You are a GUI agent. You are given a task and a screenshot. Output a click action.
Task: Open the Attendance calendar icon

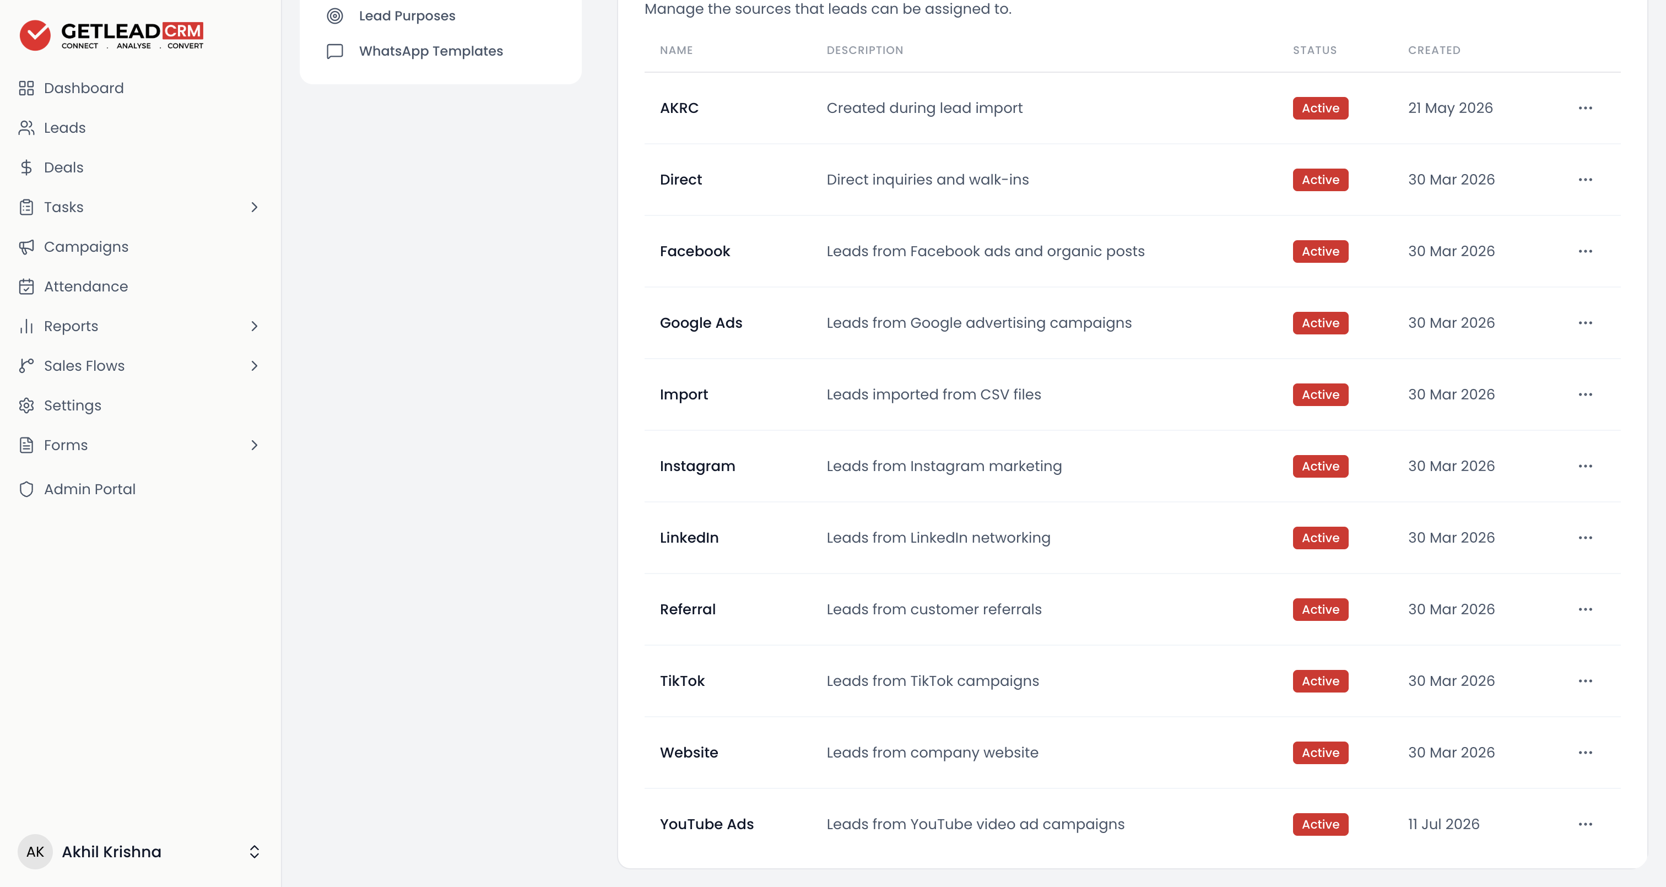(x=26, y=286)
